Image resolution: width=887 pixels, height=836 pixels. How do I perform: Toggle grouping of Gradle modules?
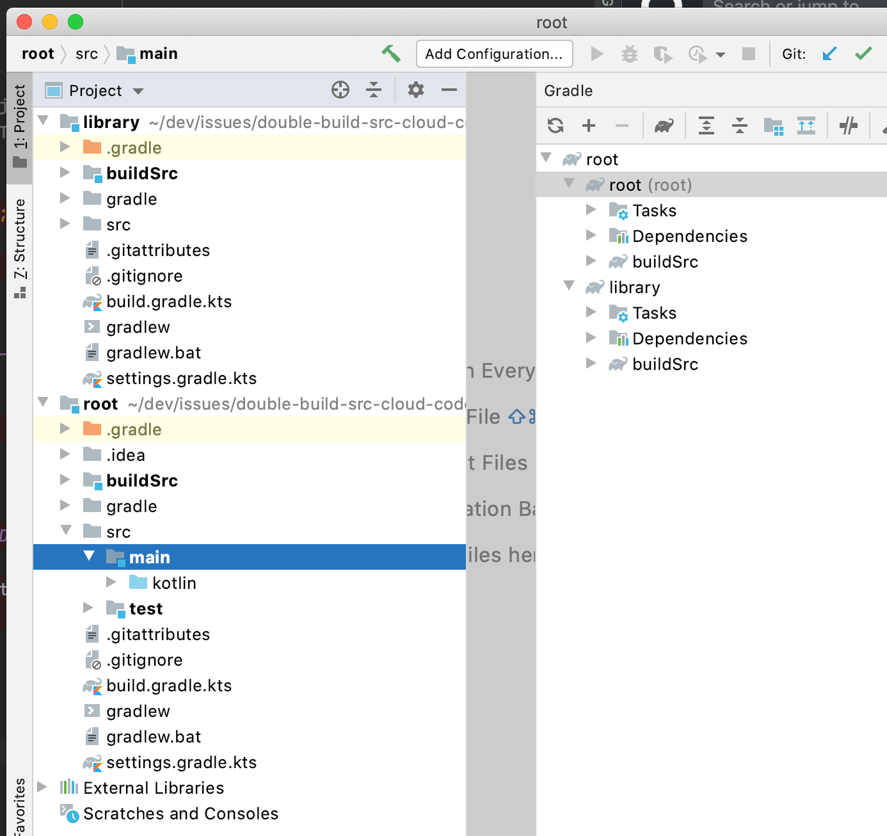[x=774, y=125]
